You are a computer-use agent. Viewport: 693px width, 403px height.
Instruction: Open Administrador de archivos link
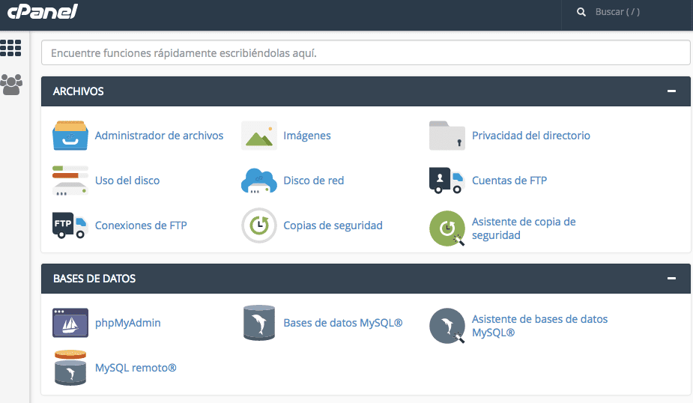coord(159,136)
